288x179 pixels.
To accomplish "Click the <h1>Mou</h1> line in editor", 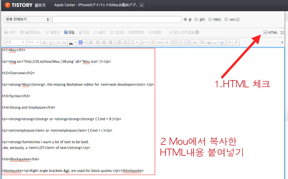I will point(13,50).
